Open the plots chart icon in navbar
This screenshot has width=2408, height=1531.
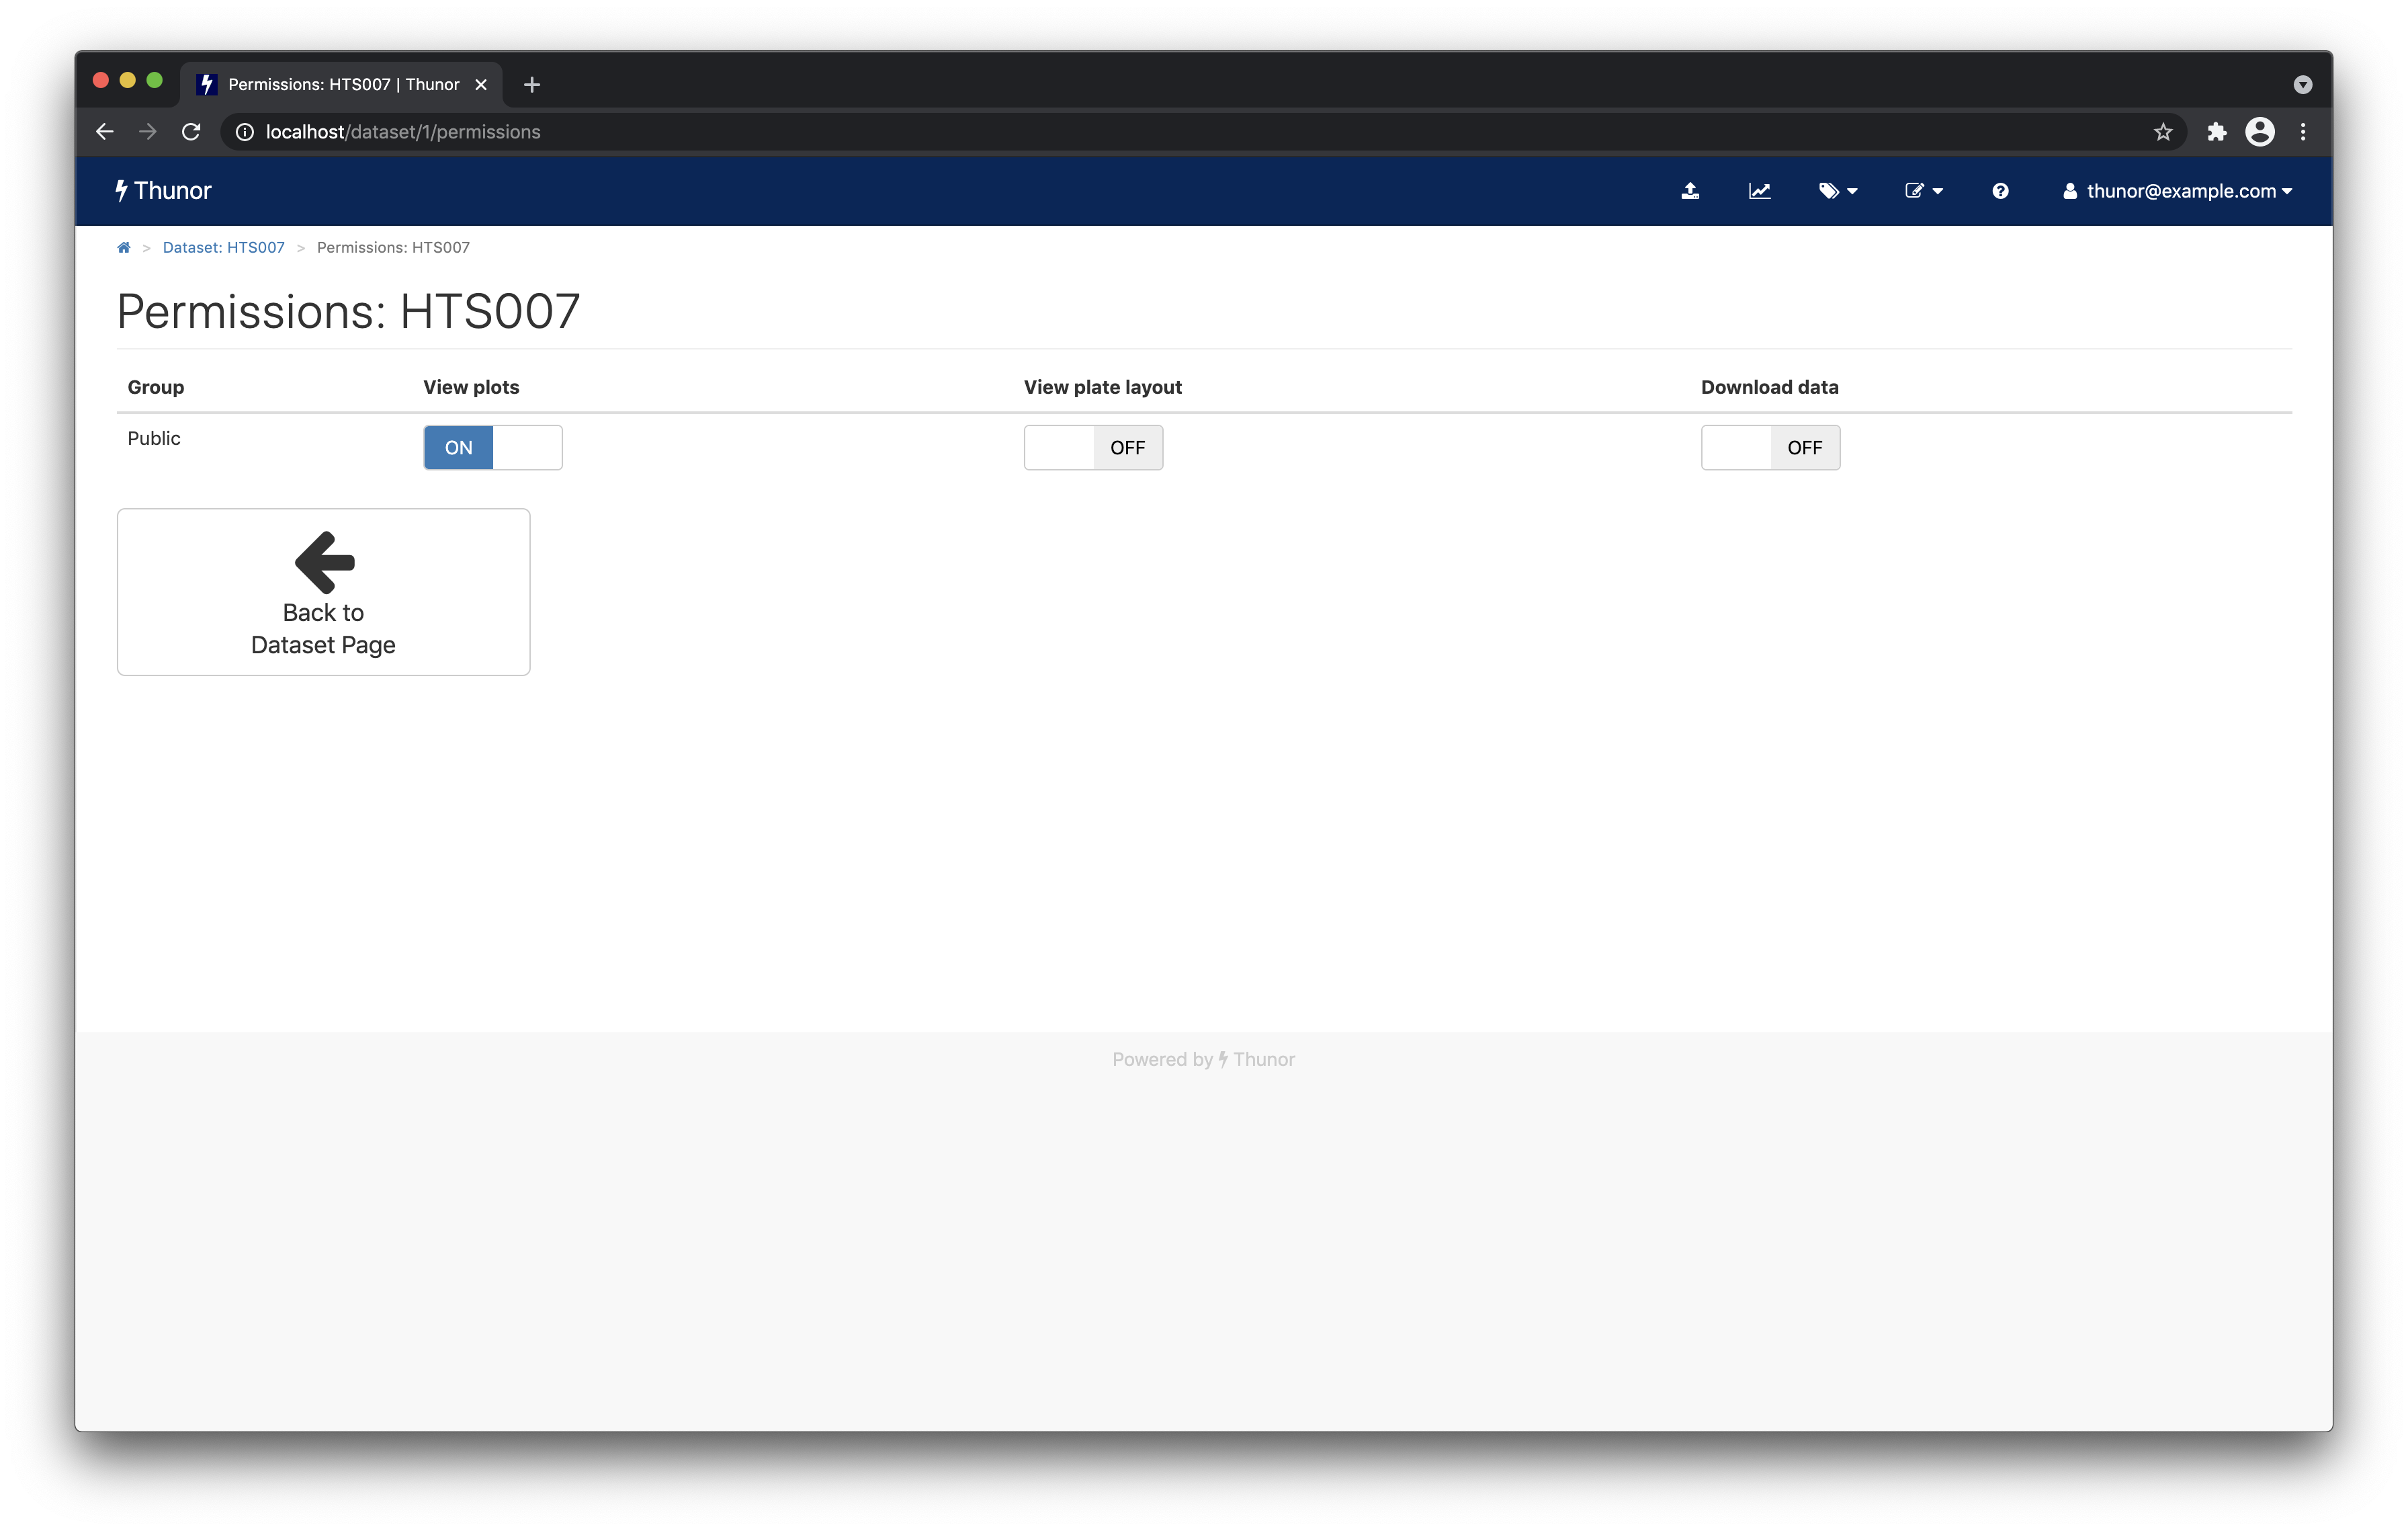[x=1760, y=190]
